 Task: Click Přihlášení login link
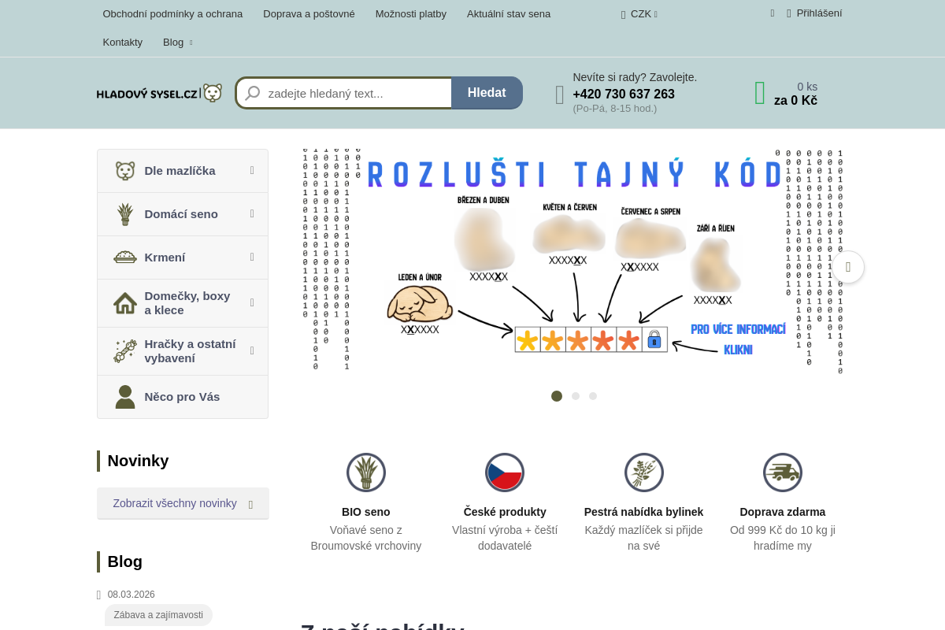[819, 13]
